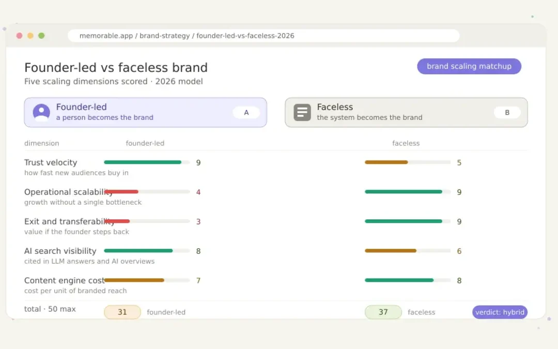The height and width of the screenshot is (349, 558).
Task: Click the B badge on Faceless card
Action: (507, 113)
